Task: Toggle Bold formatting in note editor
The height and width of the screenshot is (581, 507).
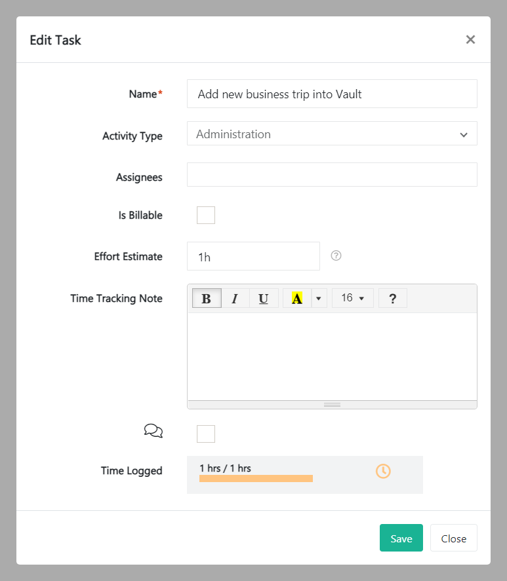Action: coord(206,299)
